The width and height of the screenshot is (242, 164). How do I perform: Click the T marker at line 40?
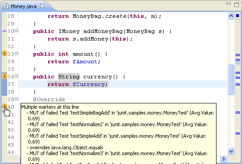(x=4, y=106)
